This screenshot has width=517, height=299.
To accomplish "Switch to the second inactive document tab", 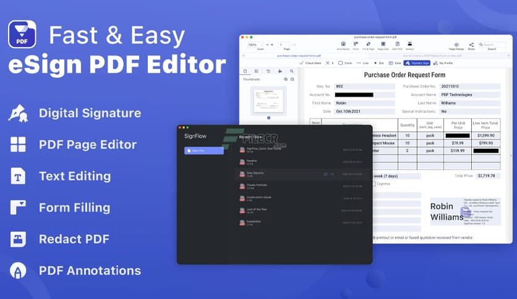I will [x=432, y=56].
